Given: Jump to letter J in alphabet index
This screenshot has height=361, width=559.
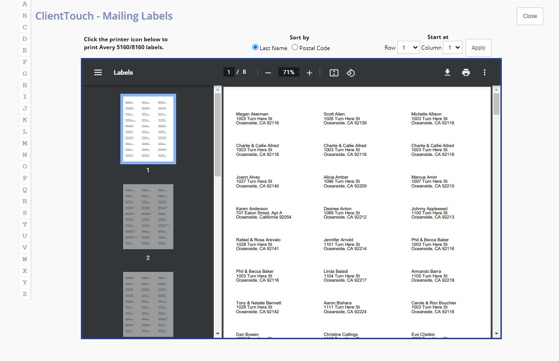Looking at the screenshot, I should point(25,109).
